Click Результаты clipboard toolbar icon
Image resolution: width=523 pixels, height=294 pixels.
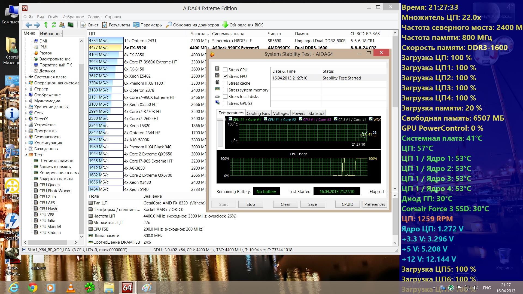pos(105,25)
